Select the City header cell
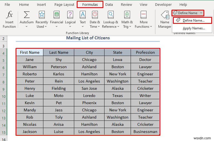The width and height of the screenshot is (214, 141). tap(89, 52)
